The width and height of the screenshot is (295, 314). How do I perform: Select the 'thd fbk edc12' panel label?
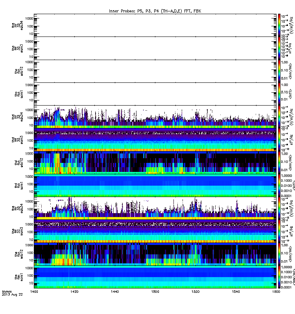19,162
